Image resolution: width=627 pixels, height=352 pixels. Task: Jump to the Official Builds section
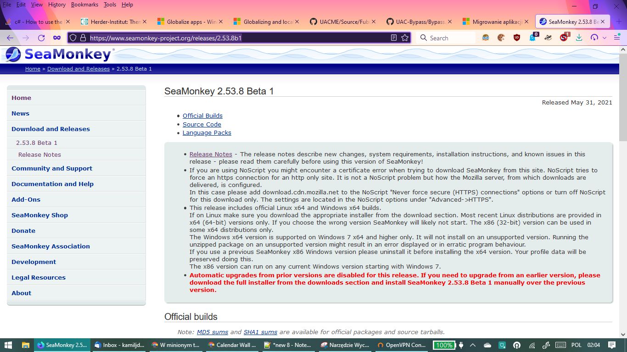(202, 116)
